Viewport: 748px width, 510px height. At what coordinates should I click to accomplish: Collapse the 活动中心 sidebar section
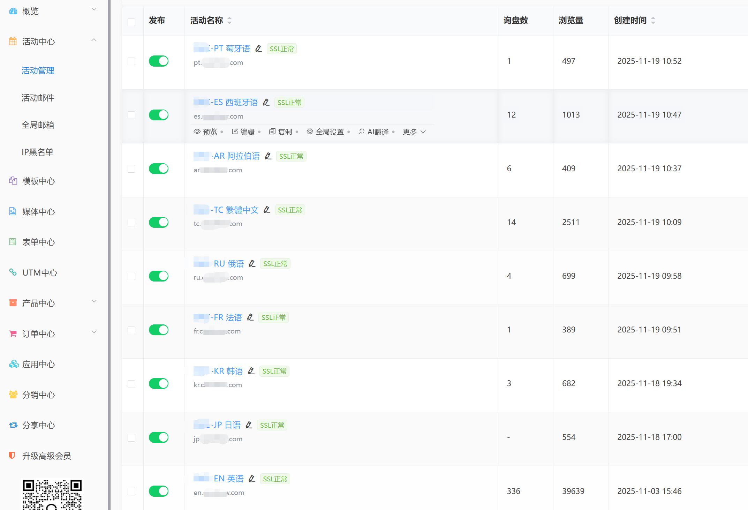click(x=94, y=40)
